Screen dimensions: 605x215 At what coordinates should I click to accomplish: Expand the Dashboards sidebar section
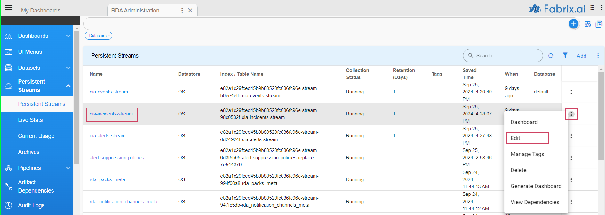[x=68, y=36]
